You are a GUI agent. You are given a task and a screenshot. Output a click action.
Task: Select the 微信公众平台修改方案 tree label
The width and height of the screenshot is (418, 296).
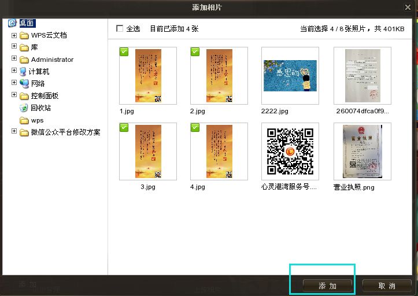click(x=65, y=132)
